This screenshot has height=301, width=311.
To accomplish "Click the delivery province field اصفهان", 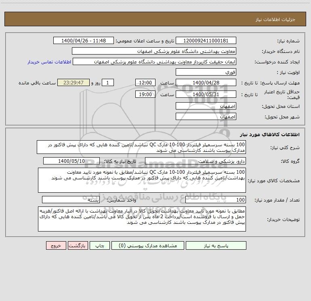I will point(206,106).
